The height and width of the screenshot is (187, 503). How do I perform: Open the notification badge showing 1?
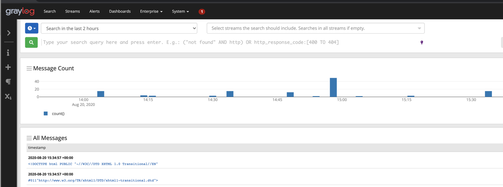(x=202, y=12)
